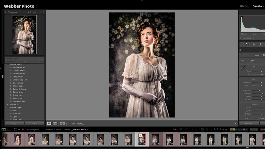Filter by edited photos icon
Screen dimensions: 265x149
[x=202, y=129]
